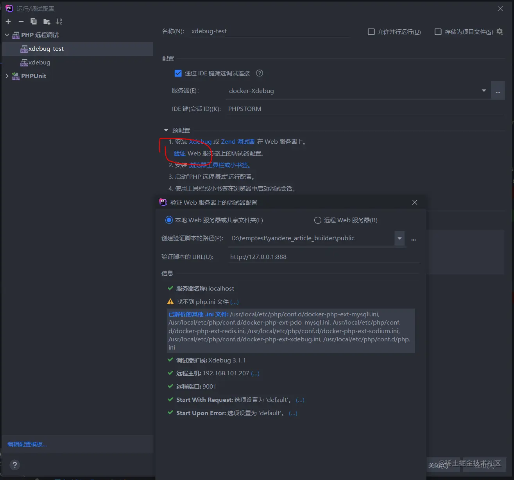Click the 验证 link for debugger configuration
This screenshot has width=514, height=480.
[x=180, y=153]
